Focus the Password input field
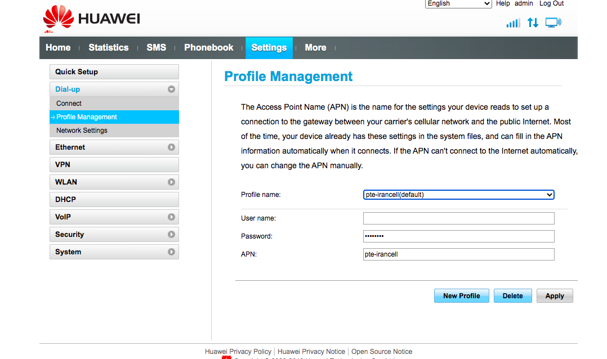607x359 pixels. (x=459, y=236)
